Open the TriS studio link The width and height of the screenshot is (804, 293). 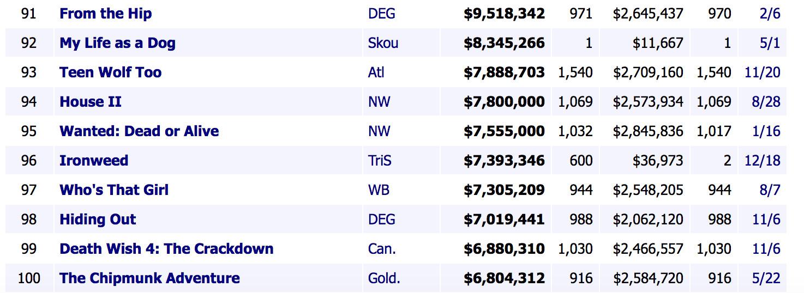click(x=380, y=161)
